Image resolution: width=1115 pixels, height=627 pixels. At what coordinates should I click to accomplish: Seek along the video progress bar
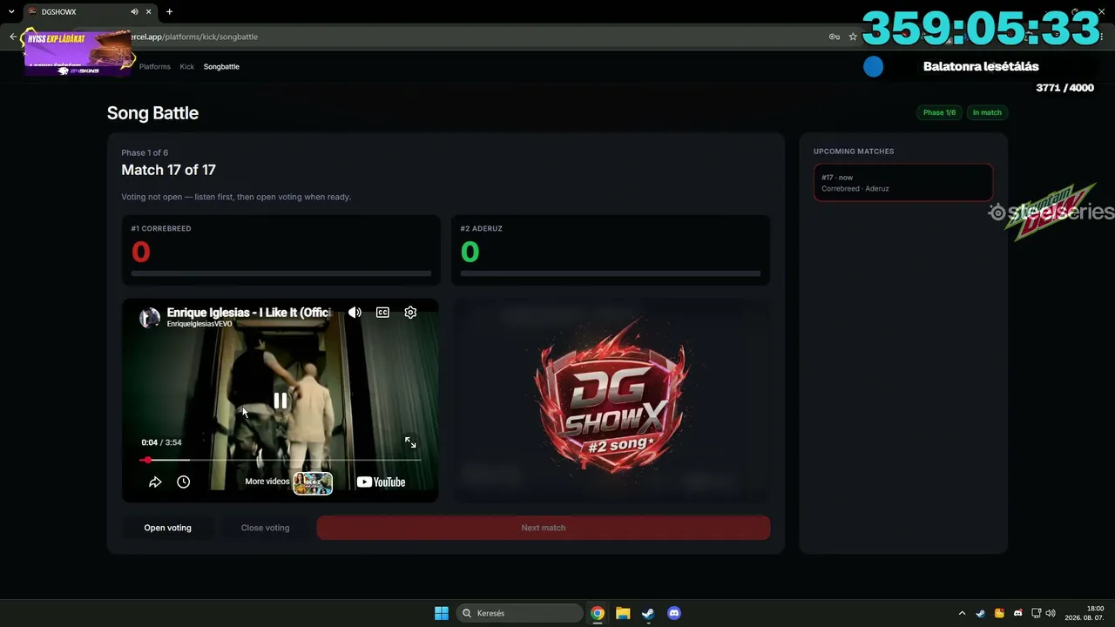pos(280,460)
